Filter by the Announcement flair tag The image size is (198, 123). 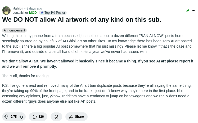click(14, 30)
